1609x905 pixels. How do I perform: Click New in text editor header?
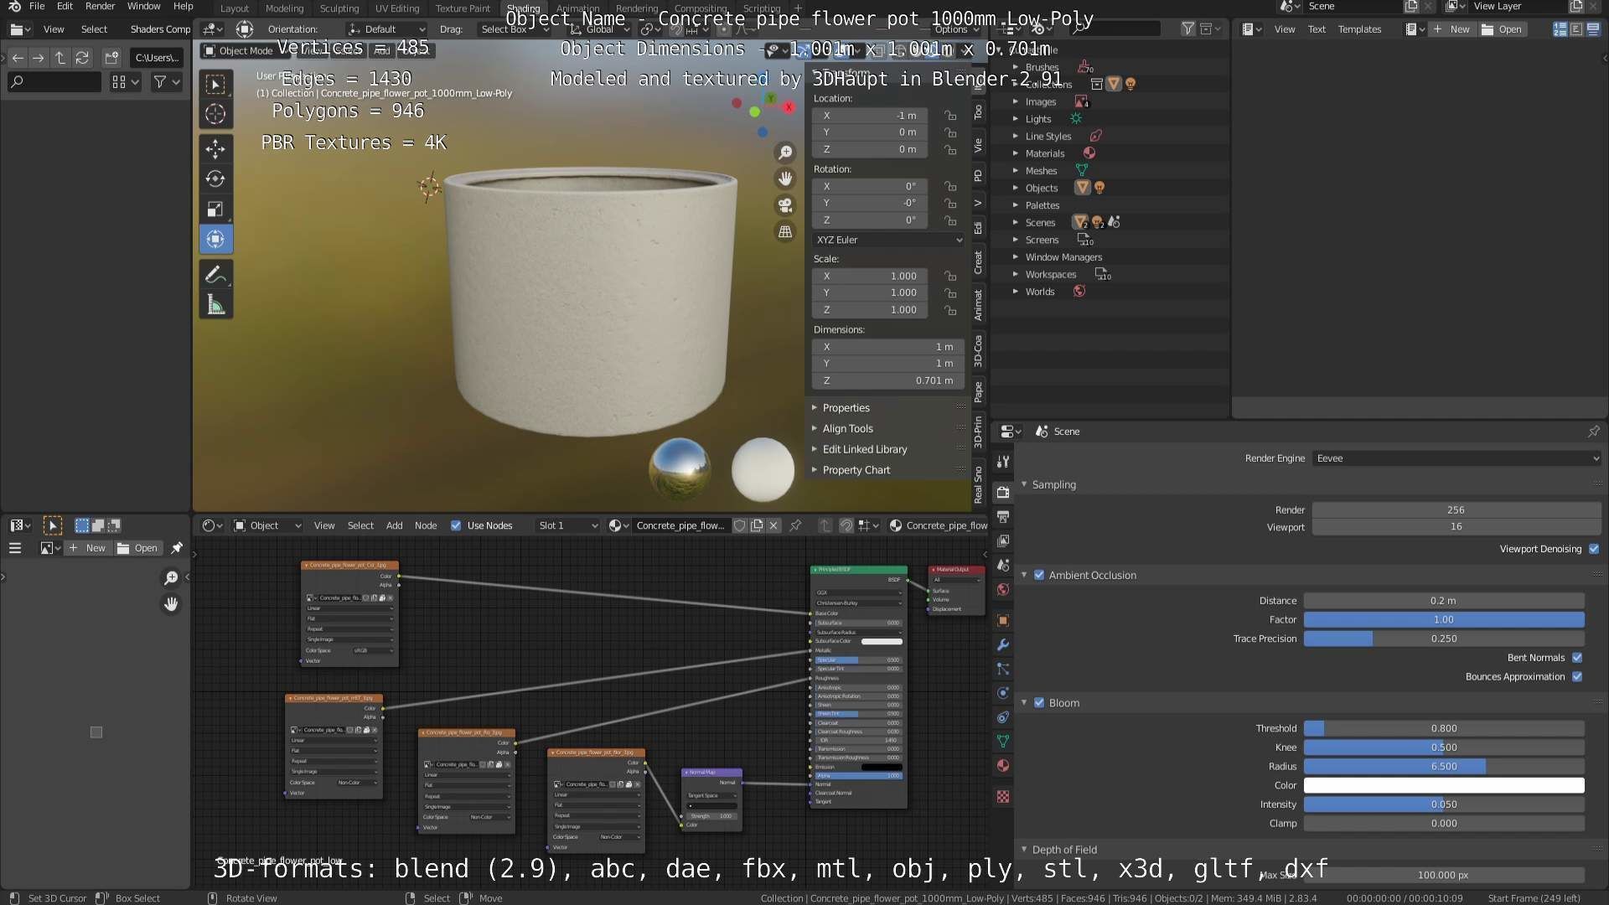point(1452,29)
